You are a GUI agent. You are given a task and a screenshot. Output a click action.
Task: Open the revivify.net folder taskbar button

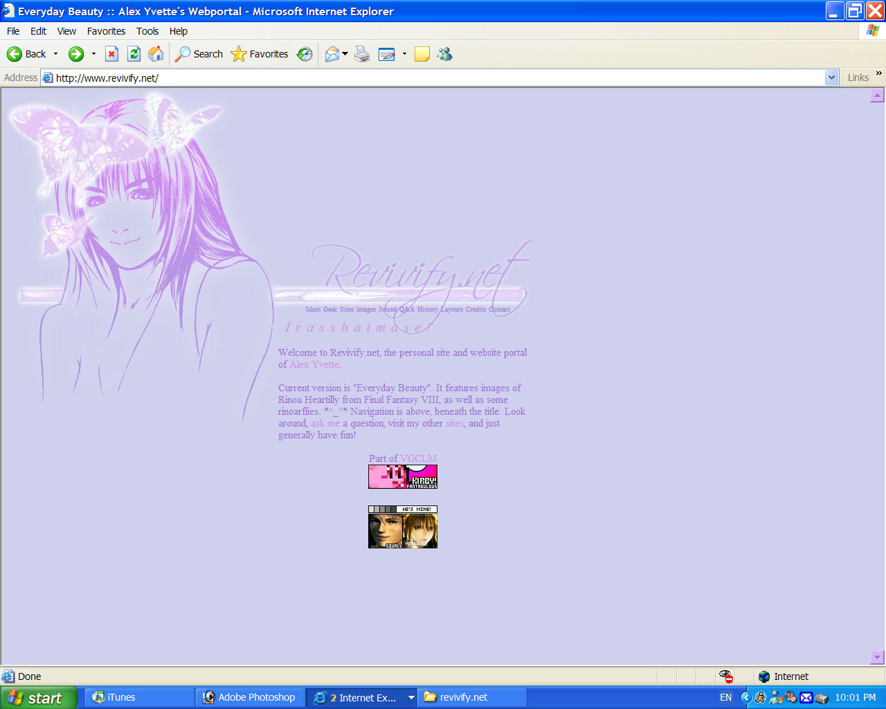coord(472,697)
